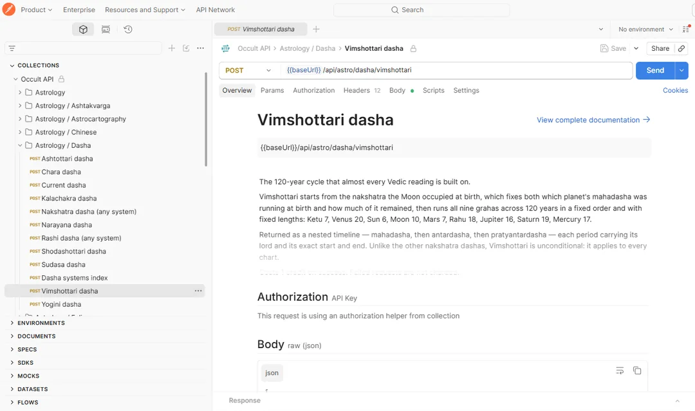This screenshot has width=695, height=411.
Task: Open Yogini dasha request
Action: pyautogui.click(x=61, y=304)
